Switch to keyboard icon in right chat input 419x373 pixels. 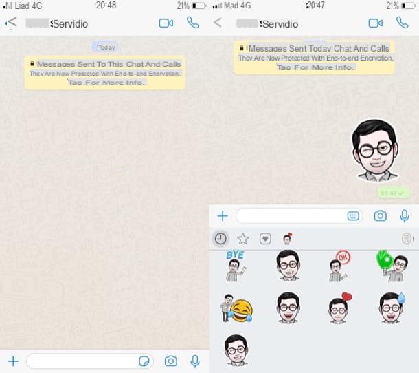click(353, 216)
